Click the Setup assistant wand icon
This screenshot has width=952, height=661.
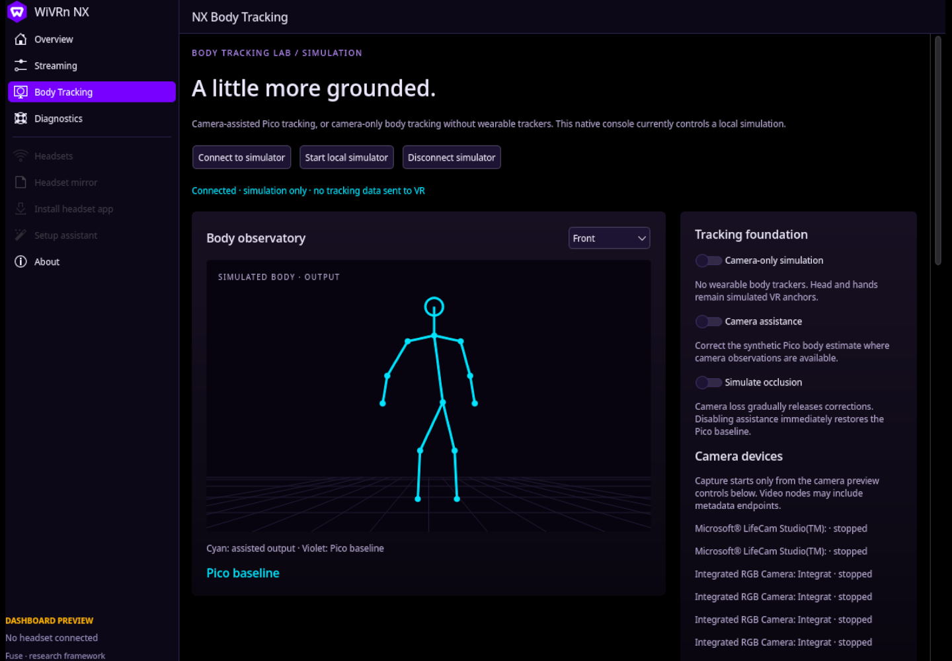tap(20, 235)
